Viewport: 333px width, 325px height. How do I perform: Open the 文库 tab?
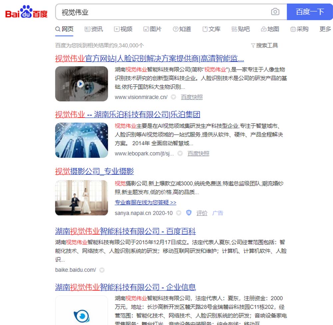click(211, 29)
